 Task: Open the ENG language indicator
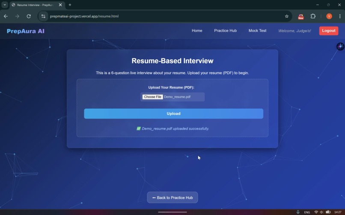(307, 212)
